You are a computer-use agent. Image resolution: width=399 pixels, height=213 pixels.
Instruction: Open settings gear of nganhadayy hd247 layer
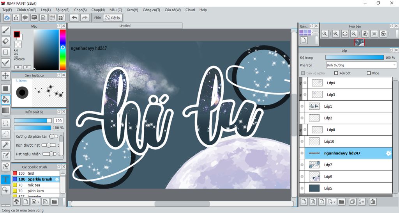(388, 153)
